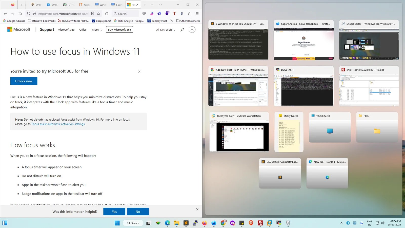Click the Buy Microsoft 365 button

click(119, 30)
